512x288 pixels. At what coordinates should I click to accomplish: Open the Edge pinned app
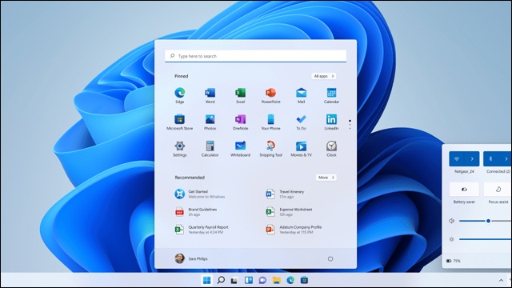click(179, 95)
